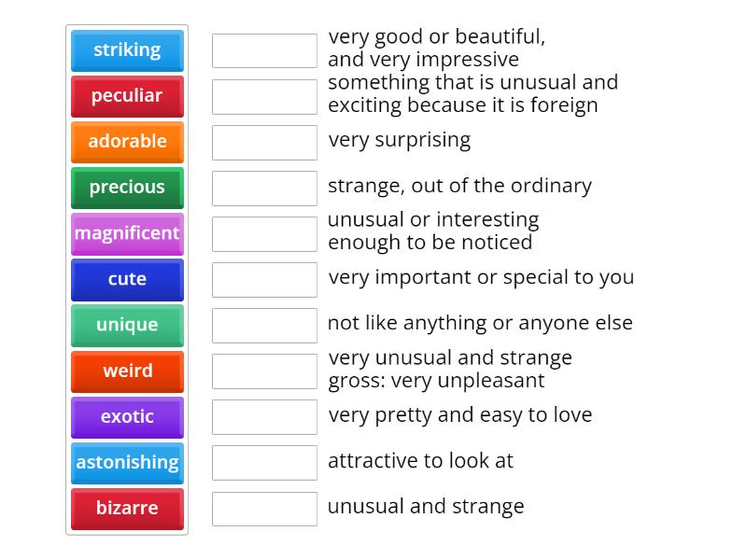This screenshot has height=560, width=747.
Task: Click the empty box next to 'very surprising'
Action: (264, 142)
